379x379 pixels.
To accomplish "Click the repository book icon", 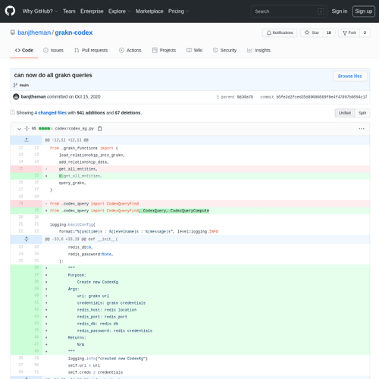I will (12, 33).
